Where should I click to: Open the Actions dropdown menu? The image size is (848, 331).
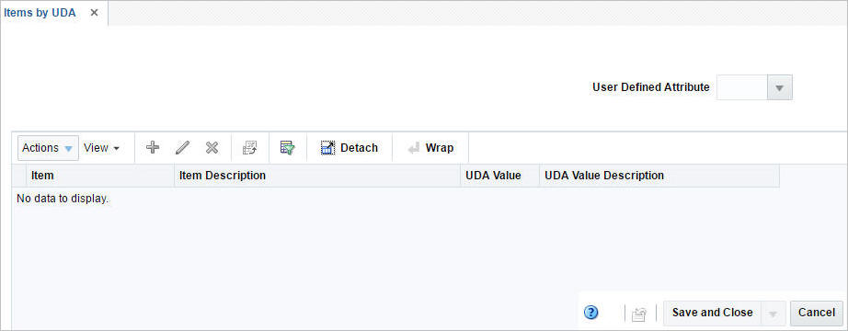pos(48,148)
